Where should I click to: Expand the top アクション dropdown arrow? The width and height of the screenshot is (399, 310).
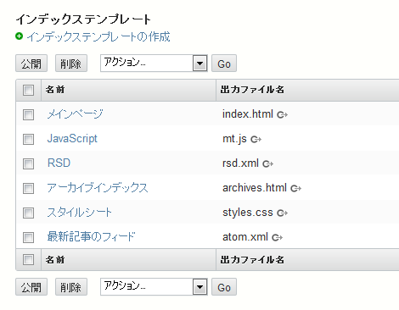pos(200,64)
